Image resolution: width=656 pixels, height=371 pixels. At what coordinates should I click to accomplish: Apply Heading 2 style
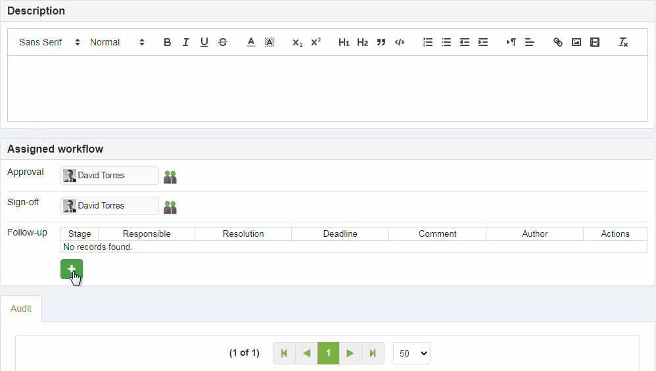362,42
